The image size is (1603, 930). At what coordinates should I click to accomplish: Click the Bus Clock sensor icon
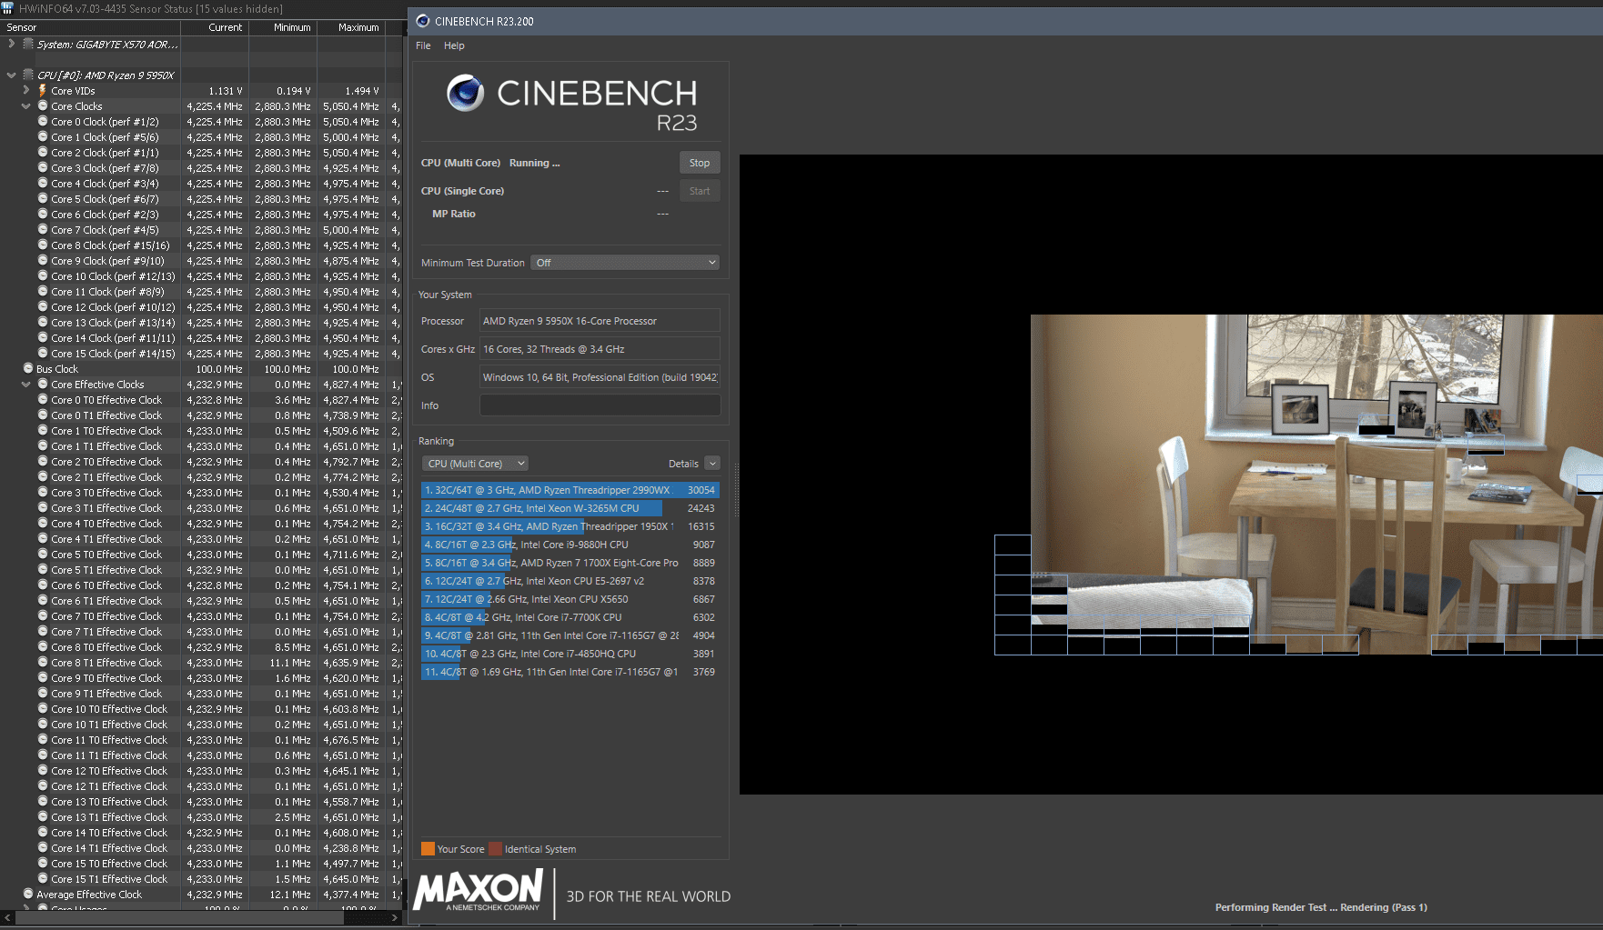click(28, 369)
